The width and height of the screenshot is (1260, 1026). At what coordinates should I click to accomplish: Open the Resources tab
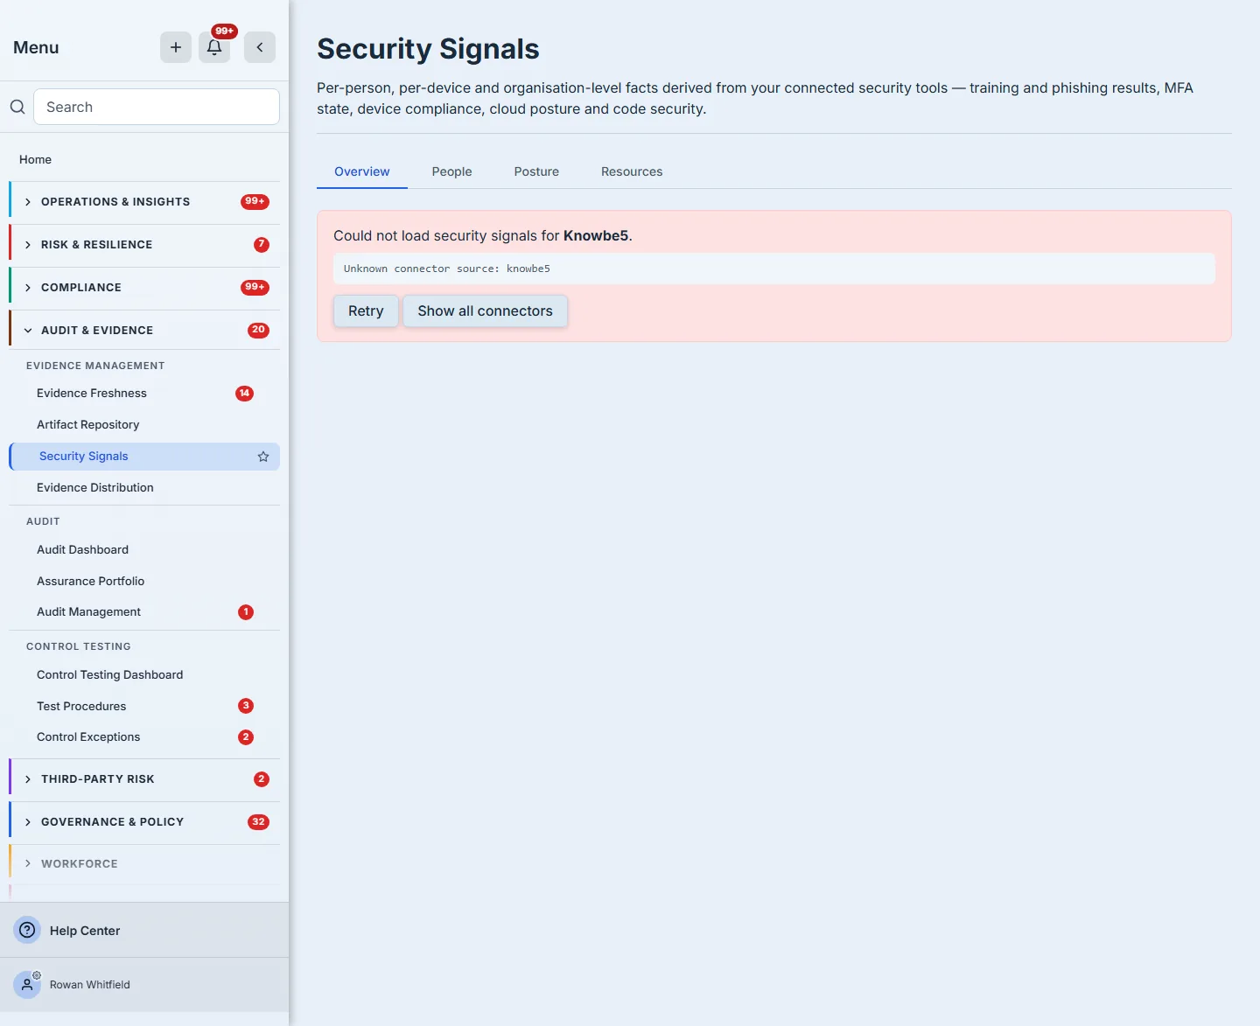[632, 171]
